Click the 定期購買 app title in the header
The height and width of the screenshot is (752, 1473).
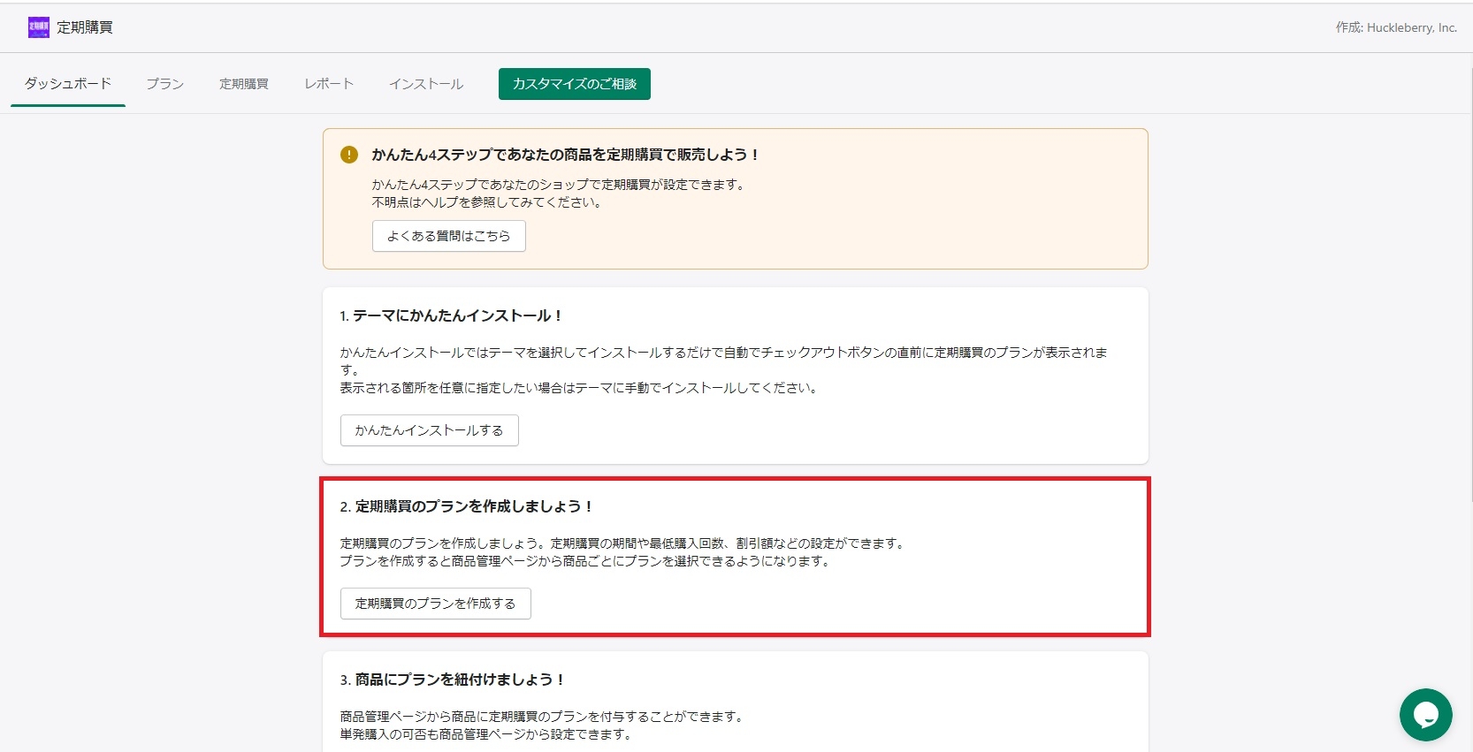click(85, 27)
